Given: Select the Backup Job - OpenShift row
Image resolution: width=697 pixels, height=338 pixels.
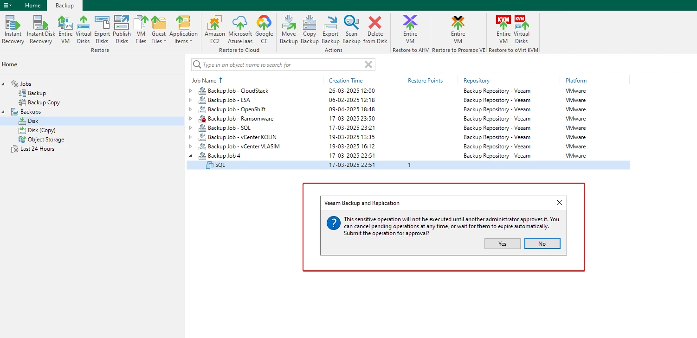Looking at the screenshot, I should click(x=408, y=109).
